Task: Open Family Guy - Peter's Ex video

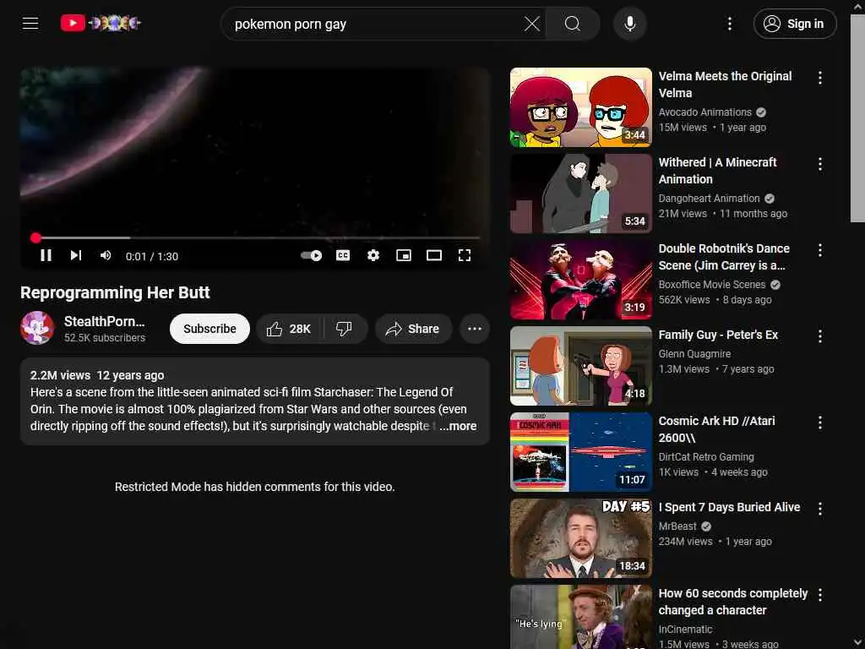Action: coord(718,335)
